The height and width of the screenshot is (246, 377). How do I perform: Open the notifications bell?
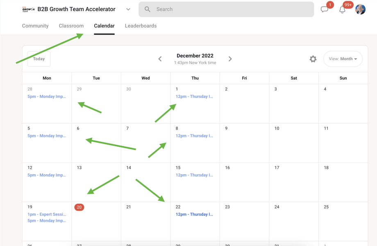pos(342,9)
